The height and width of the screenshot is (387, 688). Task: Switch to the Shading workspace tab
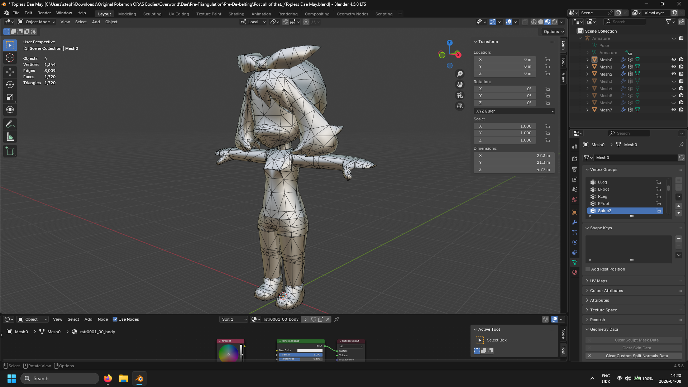point(236,14)
